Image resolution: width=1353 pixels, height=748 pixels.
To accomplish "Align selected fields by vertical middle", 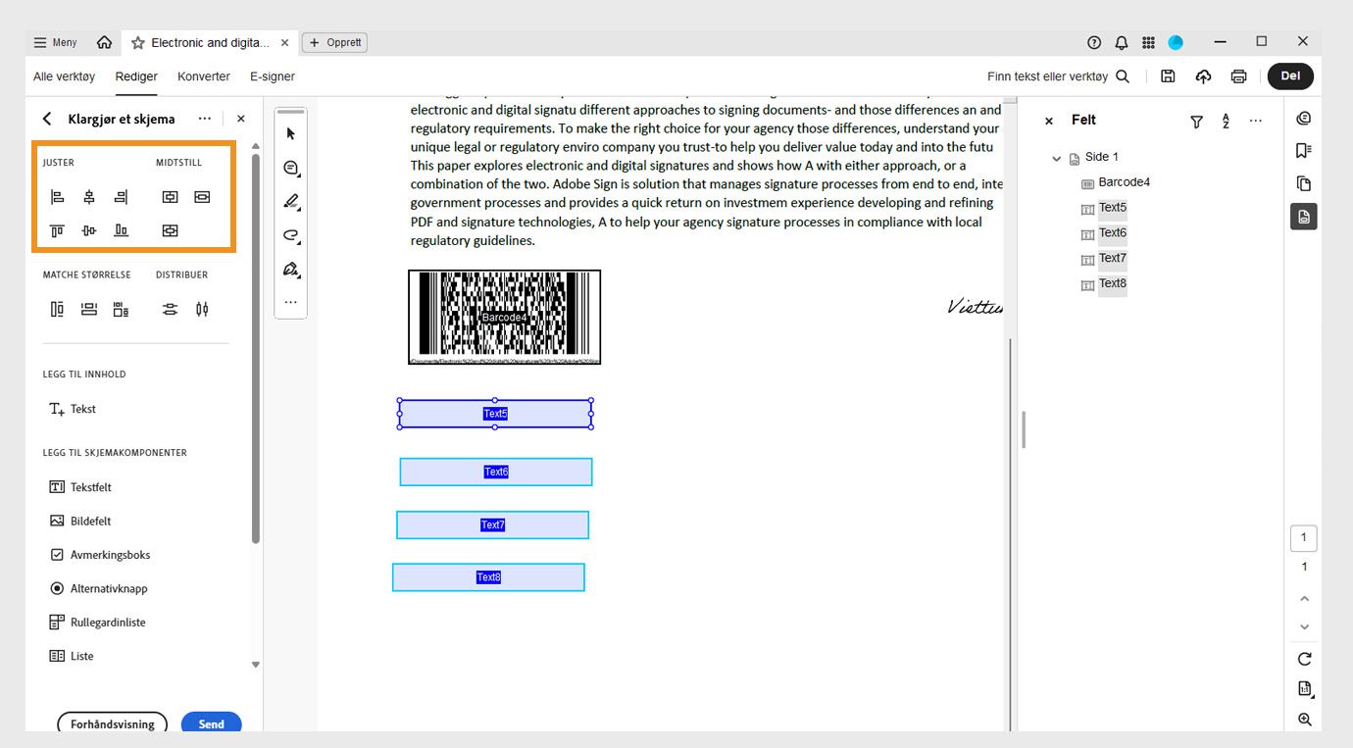I will tap(89, 230).
